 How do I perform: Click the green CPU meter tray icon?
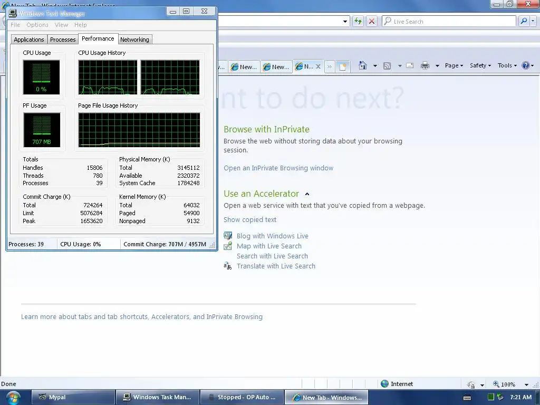[491, 397]
